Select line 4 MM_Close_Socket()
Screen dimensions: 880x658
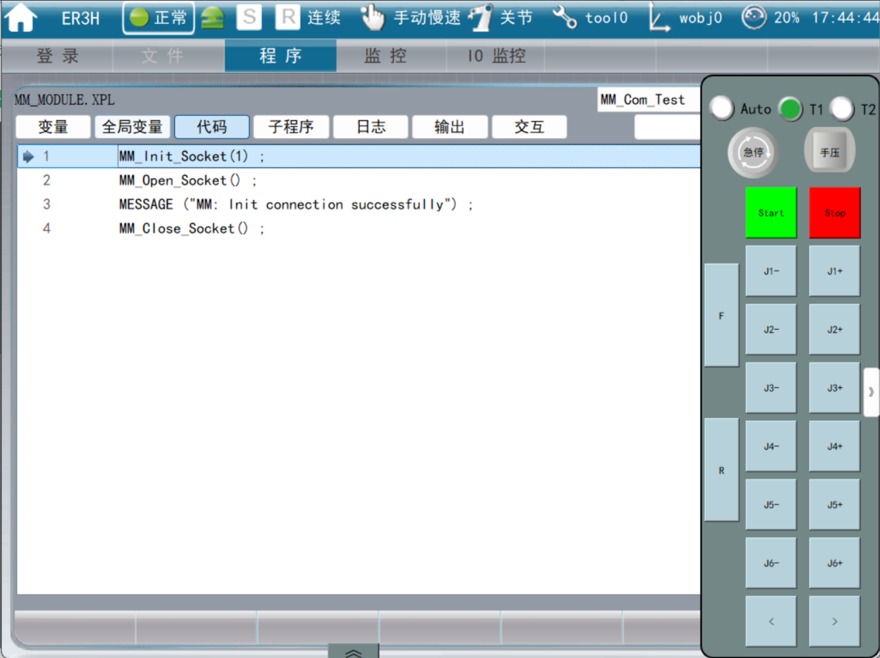(359, 229)
